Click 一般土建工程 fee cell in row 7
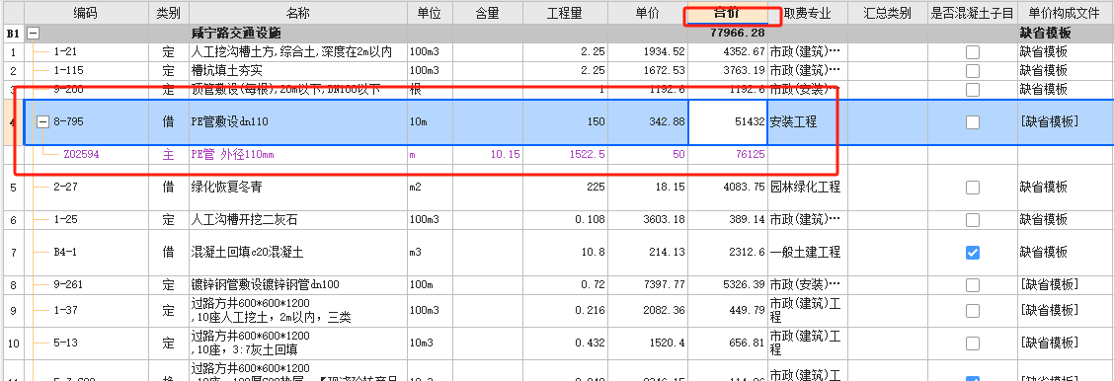Image resolution: width=1114 pixels, height=381 pixels. tap(807, 253)
